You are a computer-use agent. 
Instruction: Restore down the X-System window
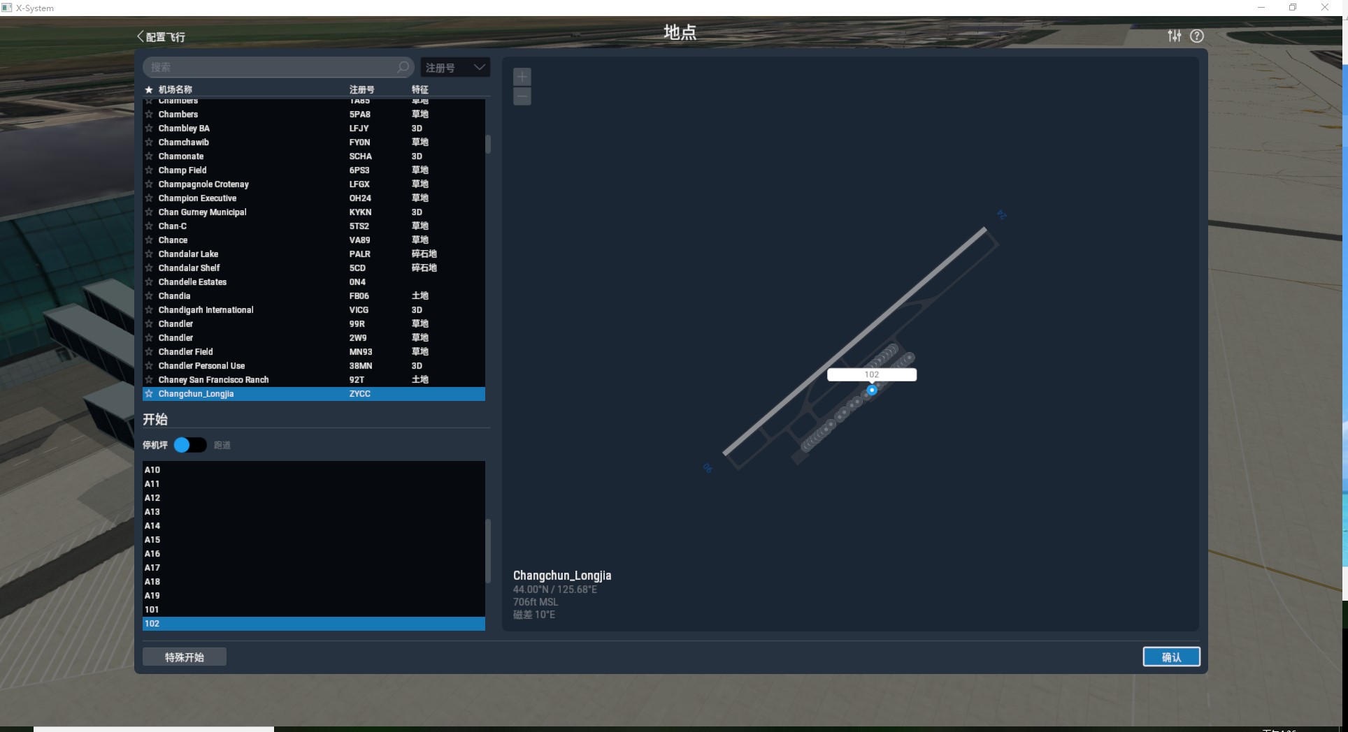coord(1293,8)
